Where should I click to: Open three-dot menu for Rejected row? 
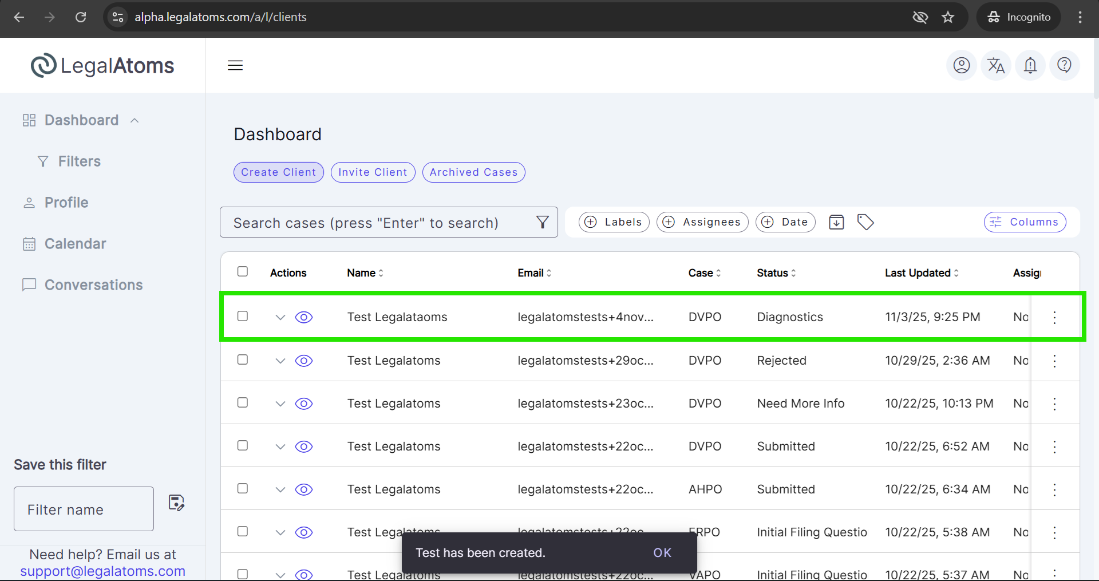tap(1054, 361)
